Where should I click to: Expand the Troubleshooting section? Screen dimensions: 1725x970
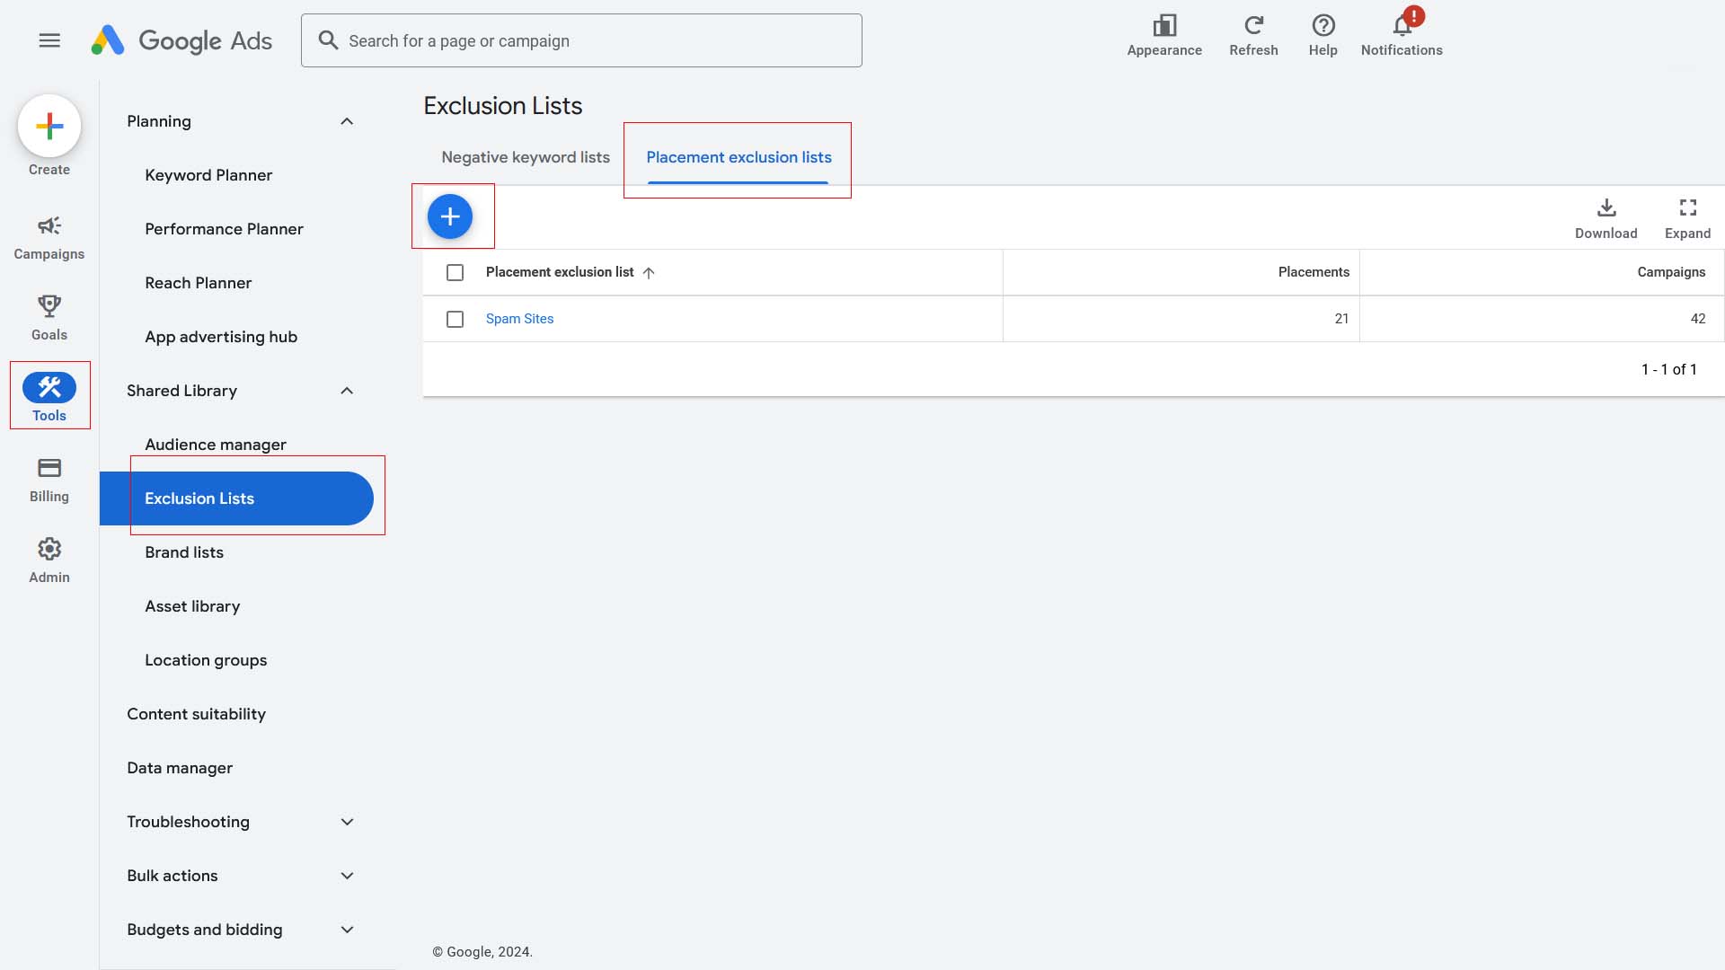347,822
